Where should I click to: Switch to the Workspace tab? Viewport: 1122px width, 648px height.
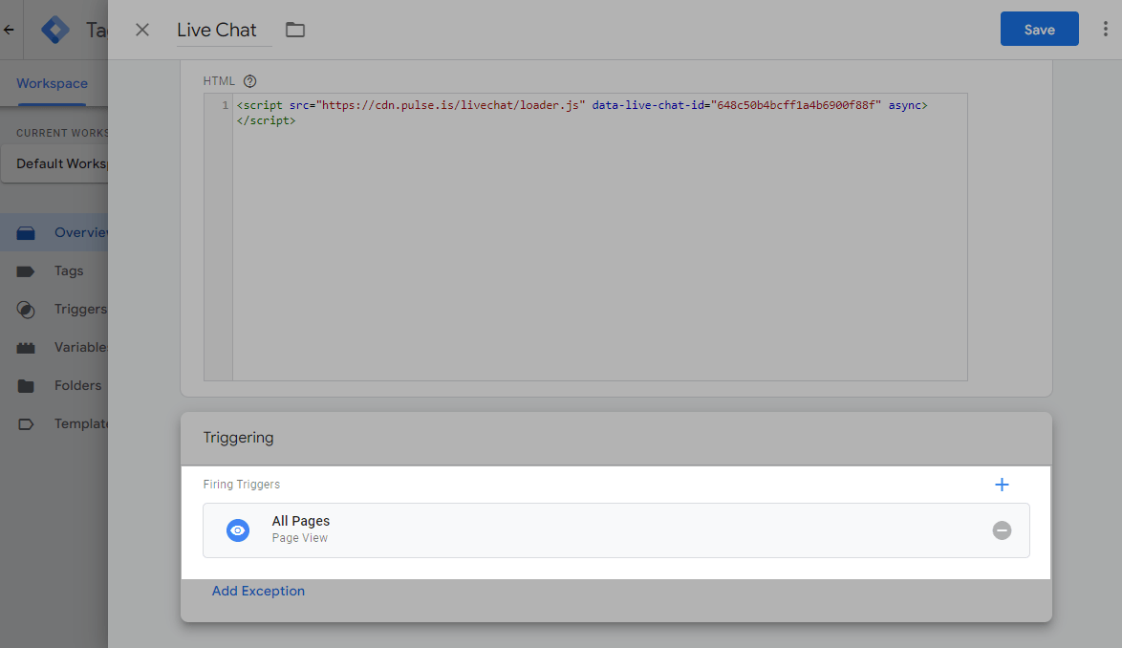pos(51,83)
